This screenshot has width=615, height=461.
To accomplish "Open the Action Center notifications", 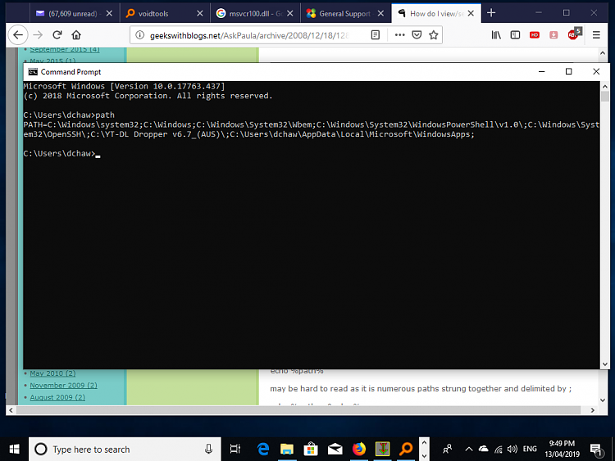I will tap(597, 450).
